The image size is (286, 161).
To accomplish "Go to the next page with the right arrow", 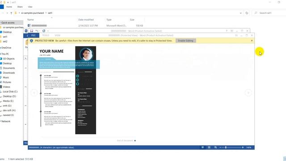I will click(248, 93).
